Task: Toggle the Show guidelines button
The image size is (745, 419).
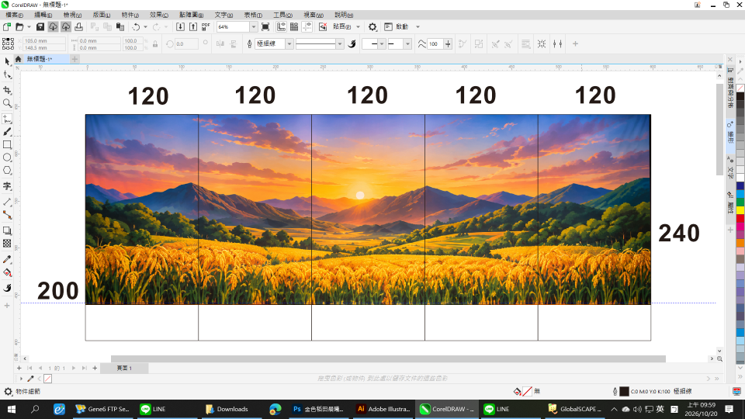Action: (307, 26)
